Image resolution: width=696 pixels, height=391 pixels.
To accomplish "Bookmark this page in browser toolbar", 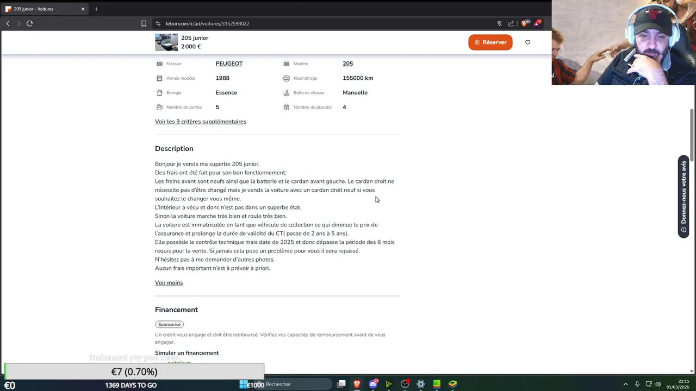I will (x=144, y=23).
